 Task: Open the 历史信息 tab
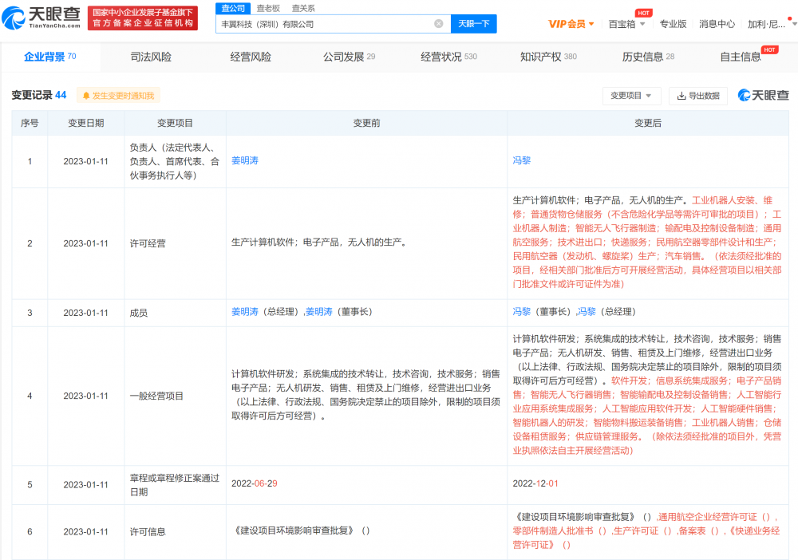pos(648,57)
